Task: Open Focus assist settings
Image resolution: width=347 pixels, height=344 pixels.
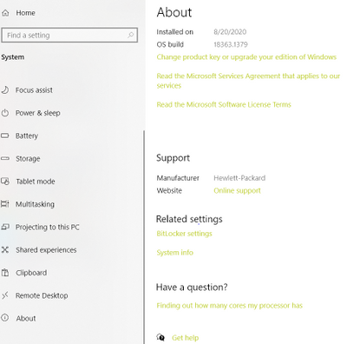Action: coord(34,90)
